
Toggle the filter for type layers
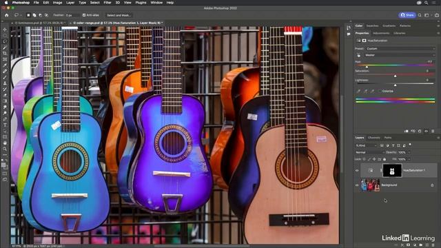393,145
